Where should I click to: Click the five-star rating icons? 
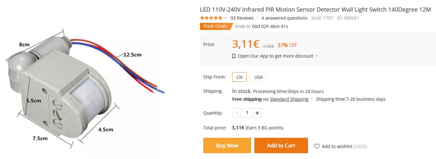click(211, 18)
